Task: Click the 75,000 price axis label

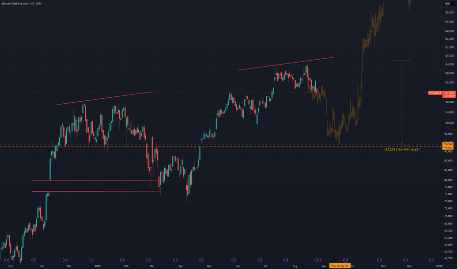Action: (448, 201)
